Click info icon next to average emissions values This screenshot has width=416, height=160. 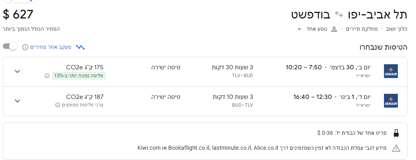click(58, 105)
